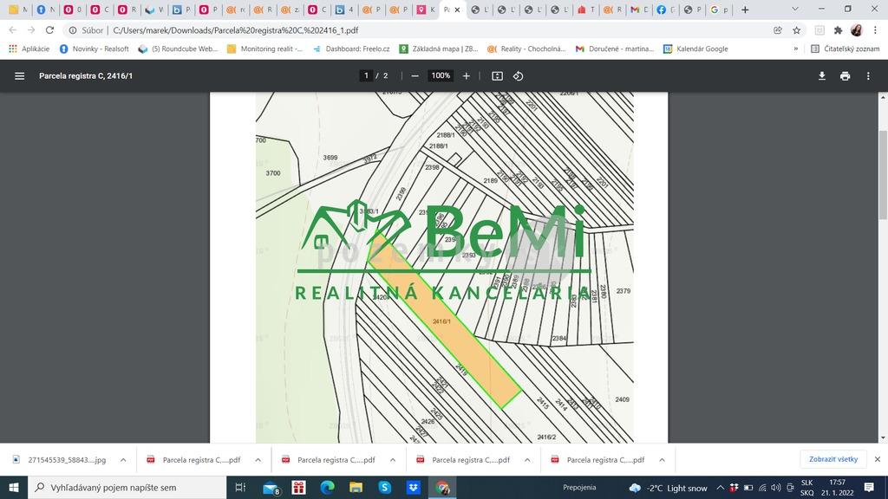Screen dimensions: 888x499
Task: Open Skype from the taskbar
Action: (x=384, y=487)
